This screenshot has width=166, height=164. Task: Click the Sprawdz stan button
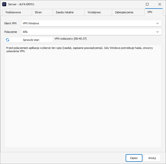(29, 40)
